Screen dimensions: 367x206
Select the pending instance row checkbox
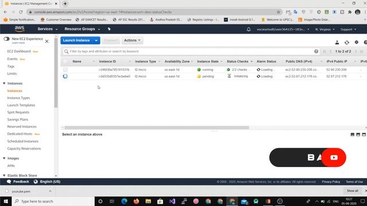[x=65, y=76]
